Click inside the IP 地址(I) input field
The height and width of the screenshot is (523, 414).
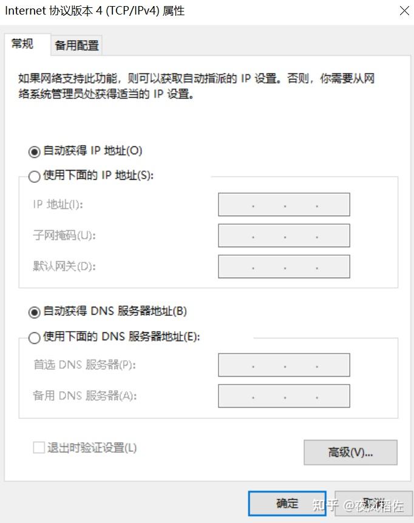(x=283, y=204)
